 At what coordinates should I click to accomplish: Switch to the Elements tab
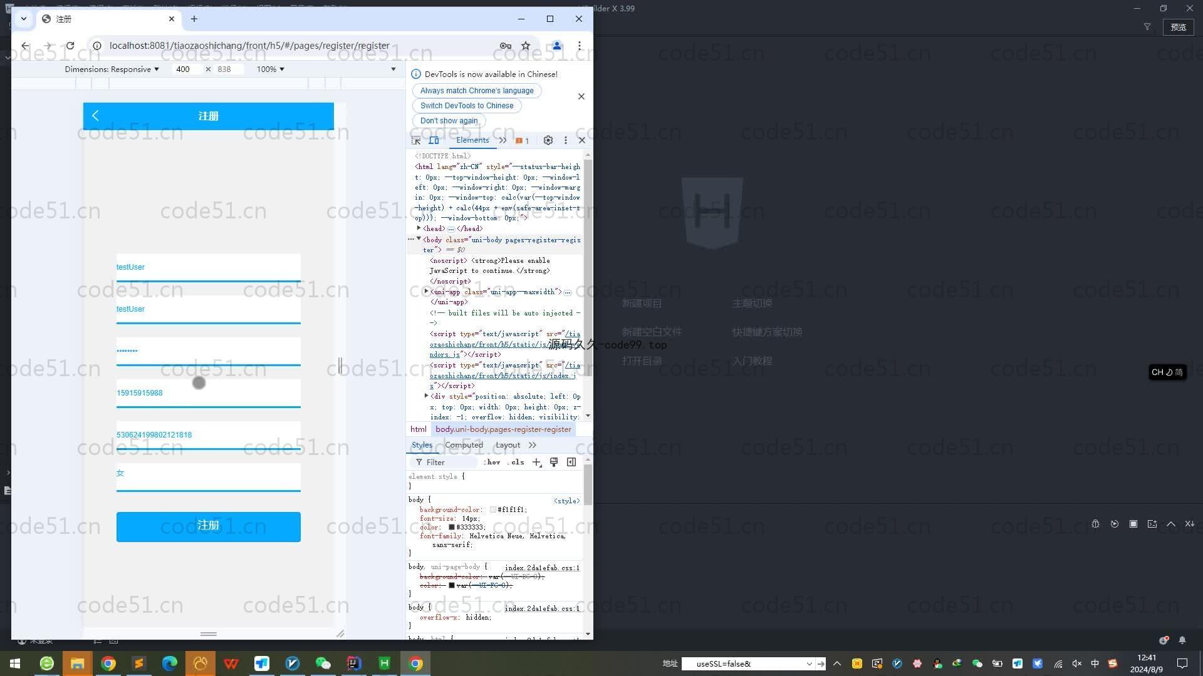(x=472, y=140)
